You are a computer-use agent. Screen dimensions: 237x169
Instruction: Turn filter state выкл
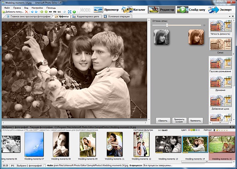point(165,130)
